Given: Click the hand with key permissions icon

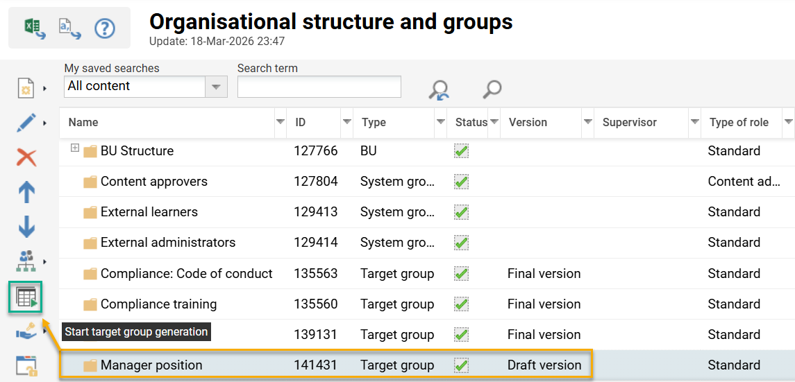Looking at the screenshot, I should 26,331.
